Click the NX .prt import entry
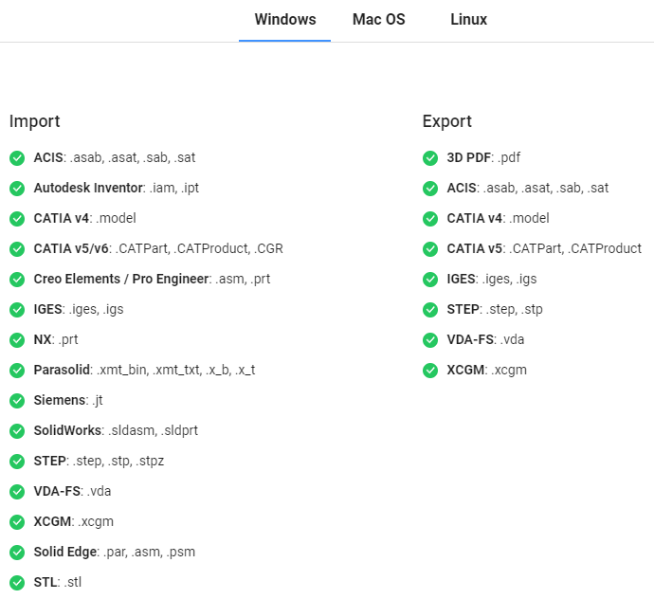 coord(56,340)
